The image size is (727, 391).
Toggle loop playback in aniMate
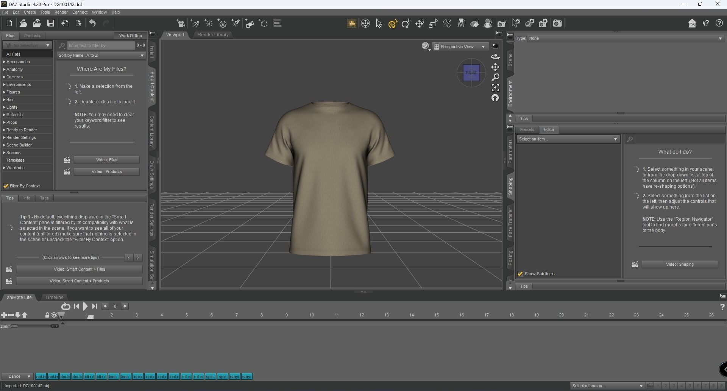point(66,306)
